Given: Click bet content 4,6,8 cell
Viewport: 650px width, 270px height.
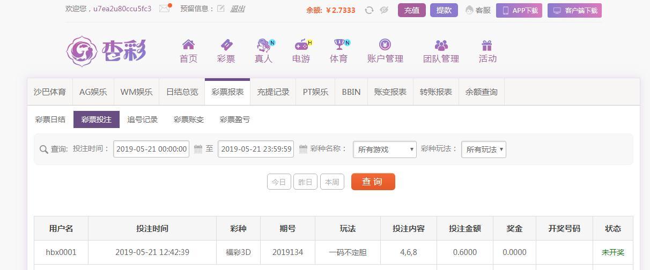Looking at the screenshot, I should [x=409, y=252].
